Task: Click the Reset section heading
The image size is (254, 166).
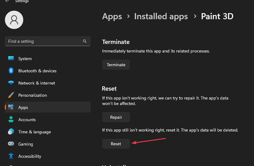Action: coord(109,89)
